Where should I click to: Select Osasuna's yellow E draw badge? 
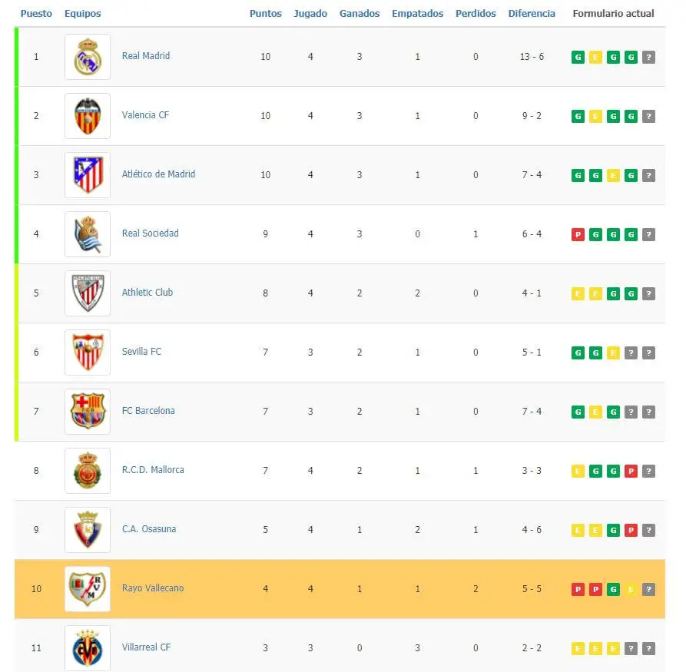point(578,529)
